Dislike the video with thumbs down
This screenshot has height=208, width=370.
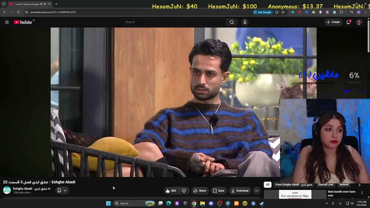(184, 191)
